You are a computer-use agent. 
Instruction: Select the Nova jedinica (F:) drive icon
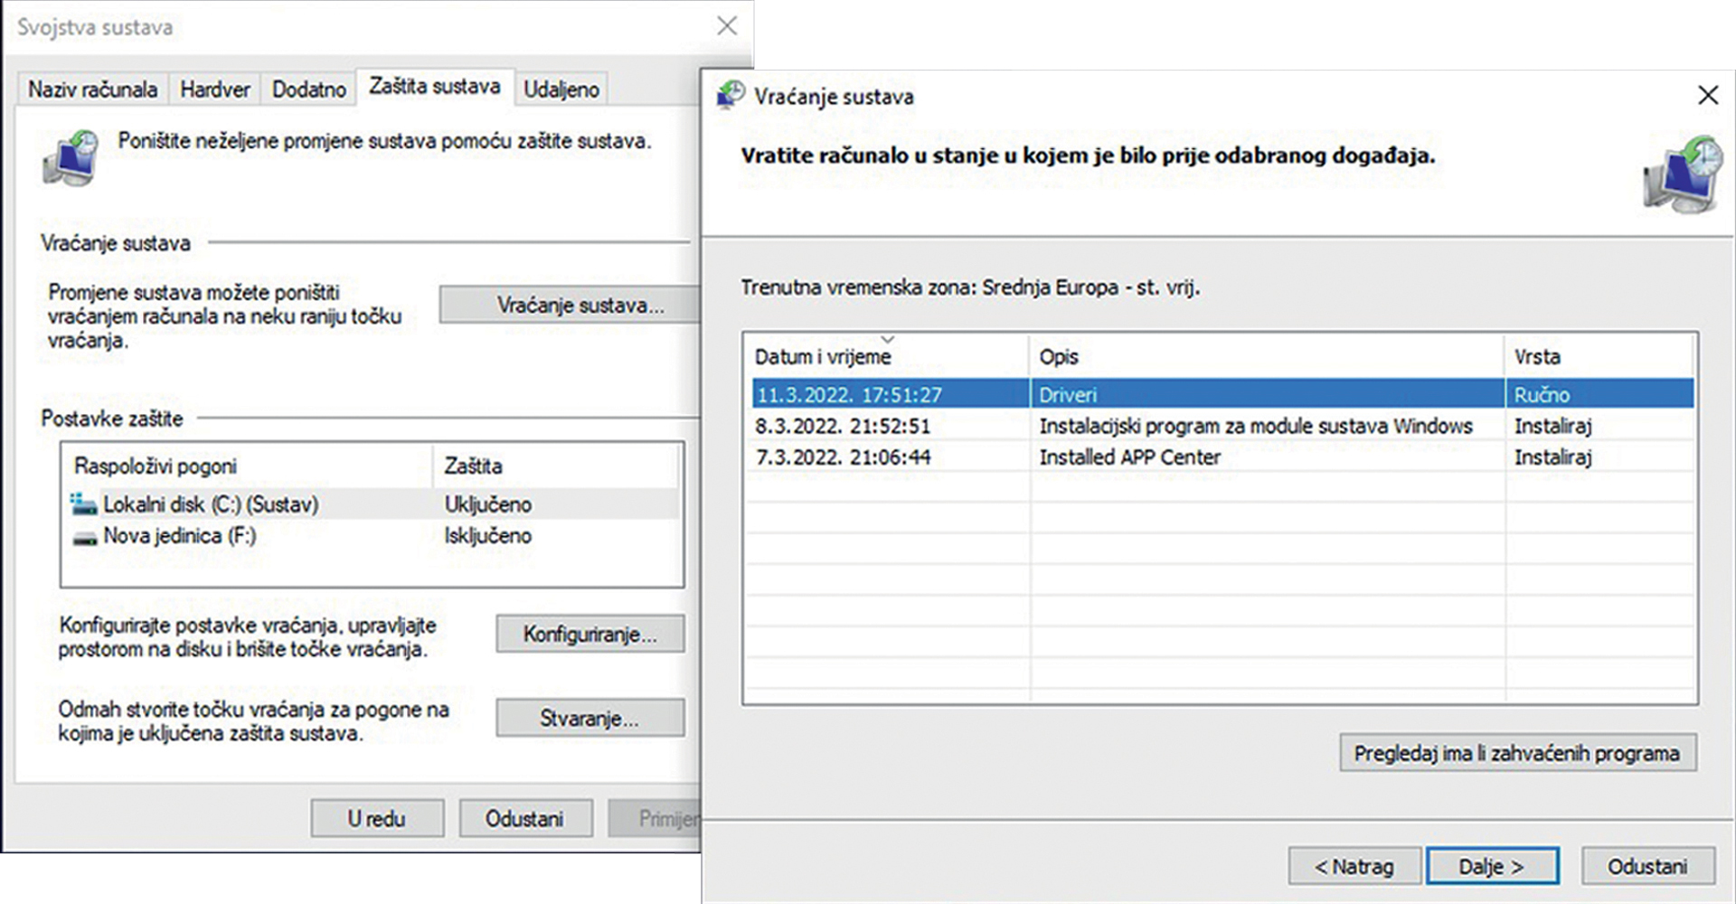click(x=85, y=537)
